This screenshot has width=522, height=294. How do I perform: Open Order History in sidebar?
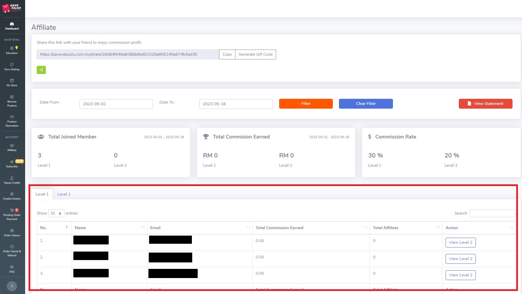12,233
